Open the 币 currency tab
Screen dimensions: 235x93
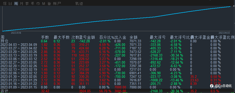pyautogui.click(x=38, y=4)
